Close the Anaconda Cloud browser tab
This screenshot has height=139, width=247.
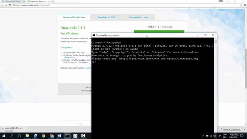pyautogui.click(x=24, y=2)
